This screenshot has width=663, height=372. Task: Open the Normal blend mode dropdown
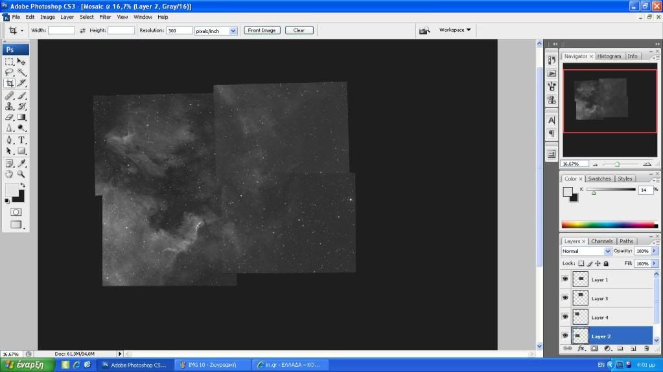pyautogui.click(x=587, y=251)
